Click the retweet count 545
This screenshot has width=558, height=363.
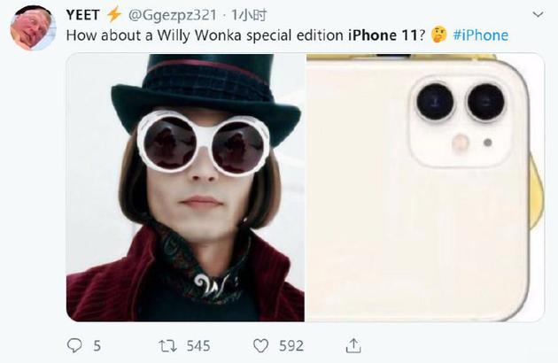tap(198, 345)
